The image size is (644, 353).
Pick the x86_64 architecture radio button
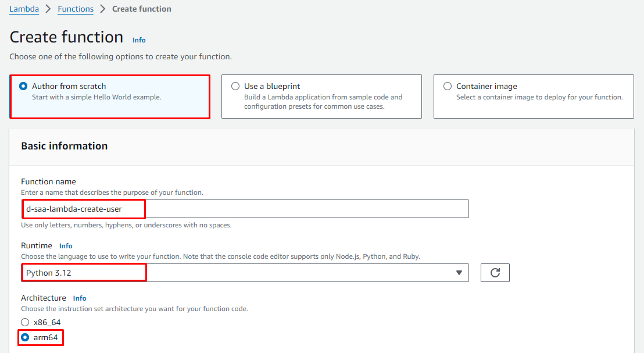click(x=25, y=322)
